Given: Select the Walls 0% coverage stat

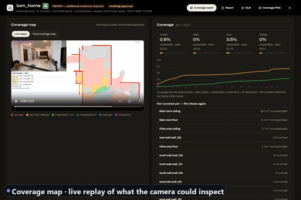Looking at the screenshot, I should click(x=207, y=44).
